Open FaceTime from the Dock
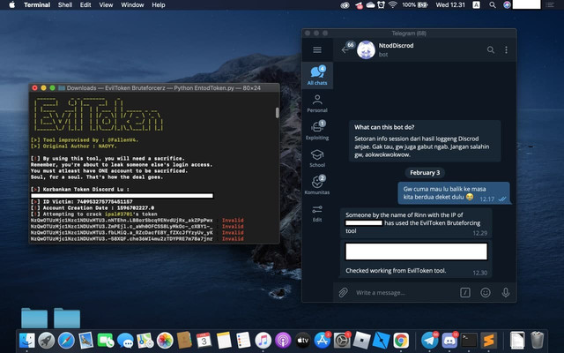This screenshot has width=564, height=353. point(106,341)
